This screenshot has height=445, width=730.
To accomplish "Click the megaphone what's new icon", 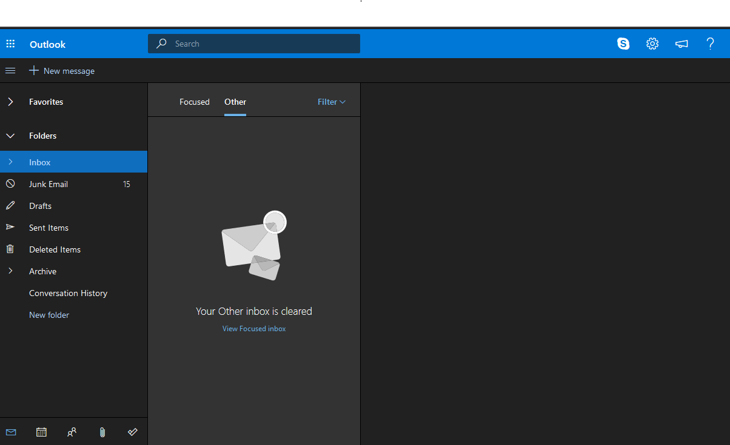I will tap(681, 44).
